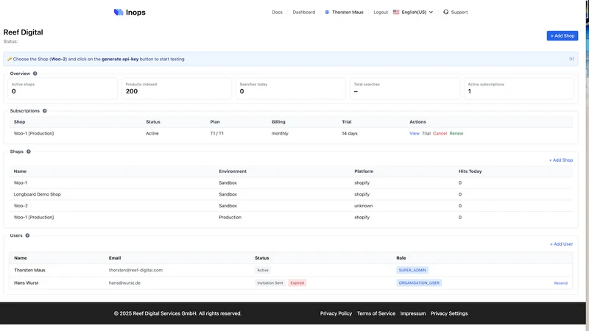Click the user icon beside Thorsten Maus
The width and height of the screenshot is (589, 331).
pos(327,12)
